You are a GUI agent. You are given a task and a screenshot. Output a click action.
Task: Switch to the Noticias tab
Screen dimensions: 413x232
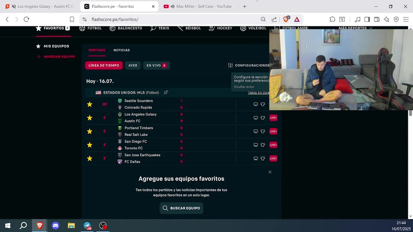122,50
